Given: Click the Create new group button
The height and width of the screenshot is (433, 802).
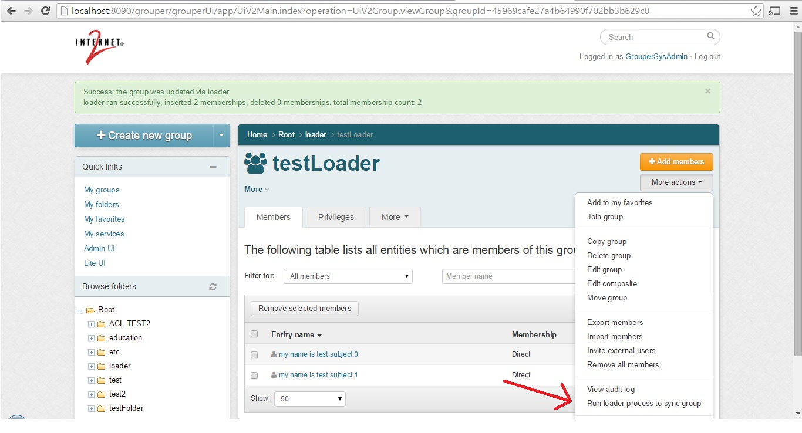Looking at the screenshot, I should (144, 136).
